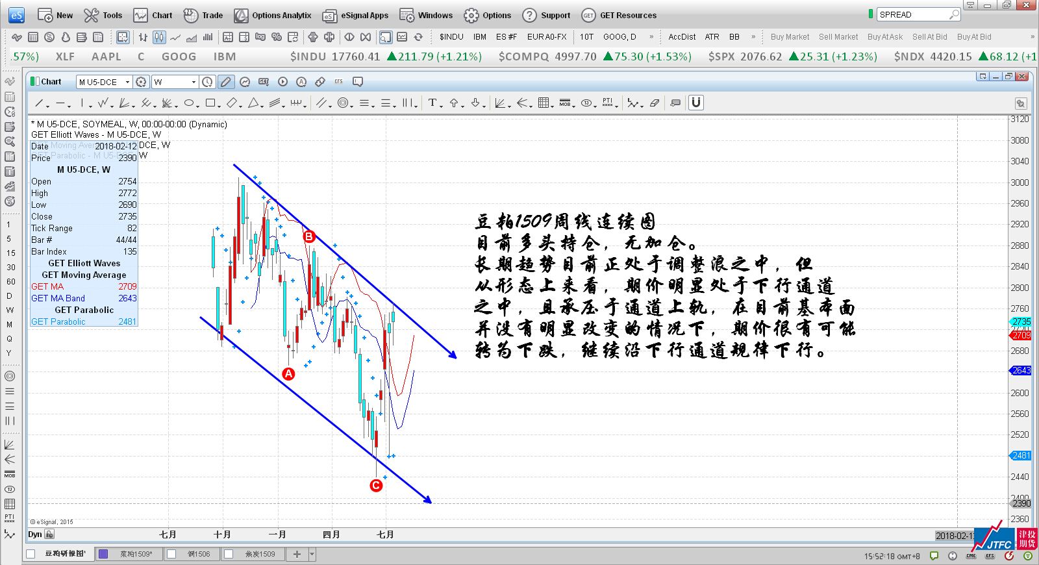The image size is (1039, 565).
Task: Select the vertical line drawing tool
Action: pos(82,103)
